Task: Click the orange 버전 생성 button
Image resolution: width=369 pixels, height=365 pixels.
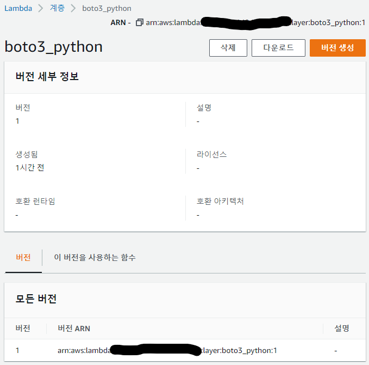Action: pyautogui.click(x=337, y=48)
